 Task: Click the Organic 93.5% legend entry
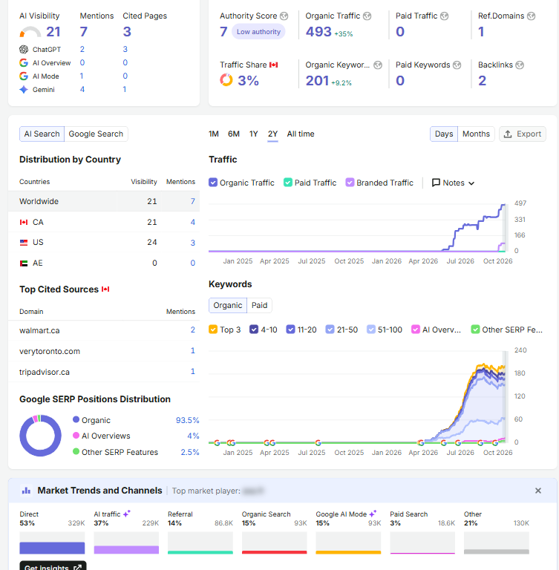tap(136, 420)
